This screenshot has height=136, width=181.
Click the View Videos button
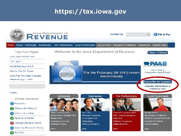click(x=158, y=52)
